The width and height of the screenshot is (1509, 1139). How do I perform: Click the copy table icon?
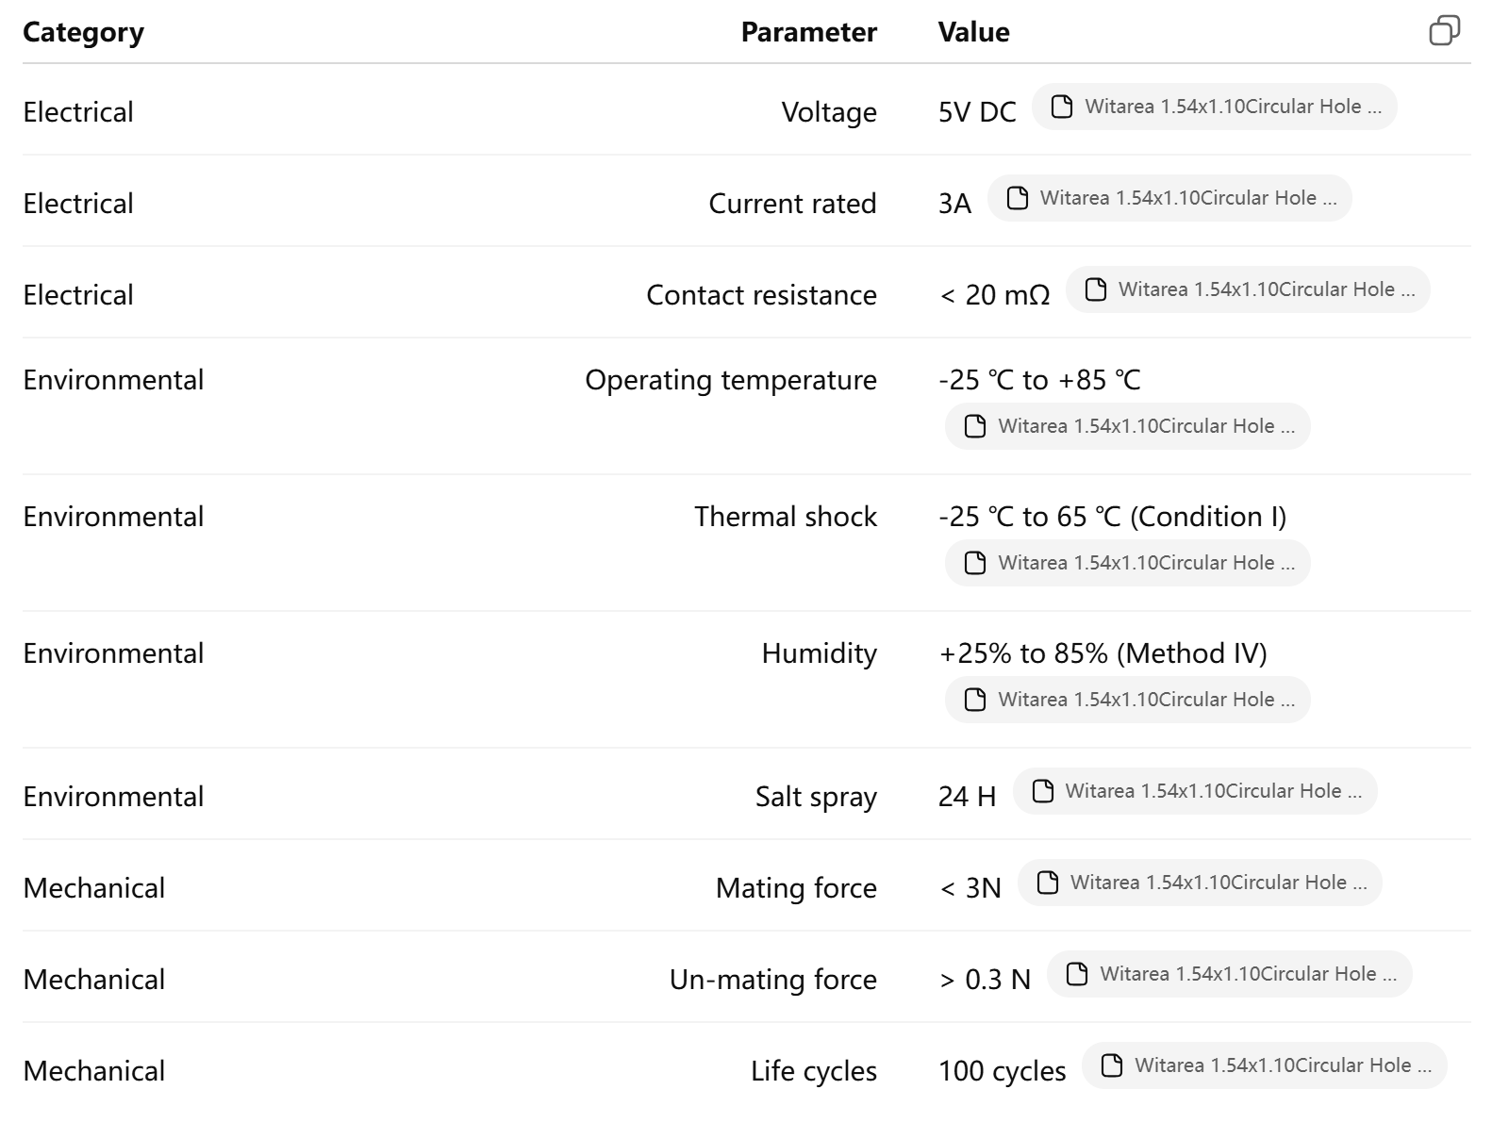(1444, 31)
